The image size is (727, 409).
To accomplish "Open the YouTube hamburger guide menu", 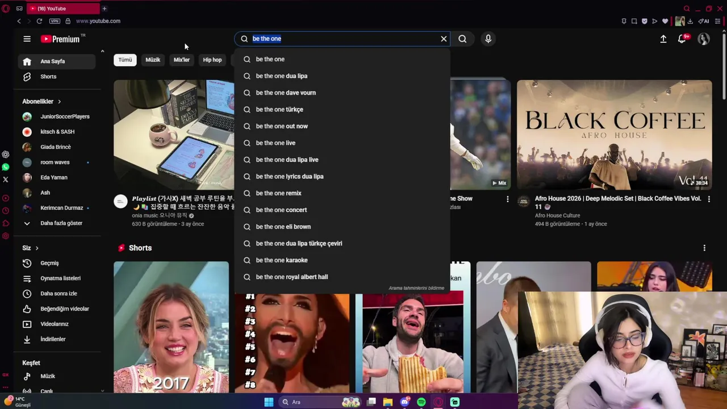I will (27, 39).
